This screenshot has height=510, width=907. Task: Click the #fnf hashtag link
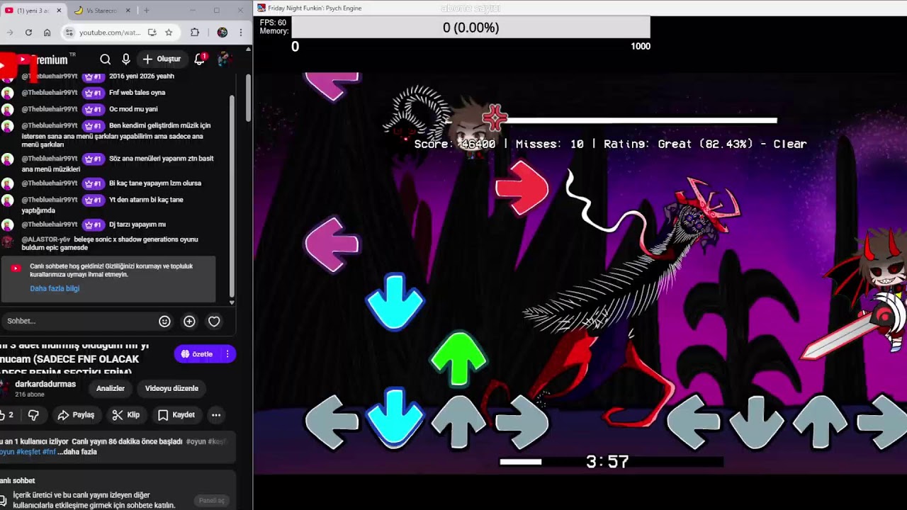click(49, 452)
